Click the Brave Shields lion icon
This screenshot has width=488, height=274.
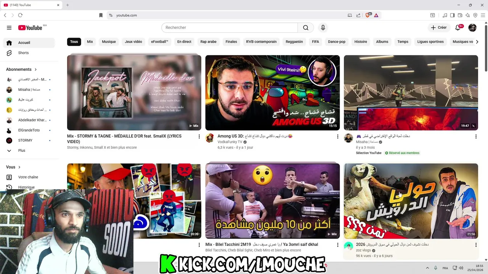pyautogui.click(x=368, y=15)
